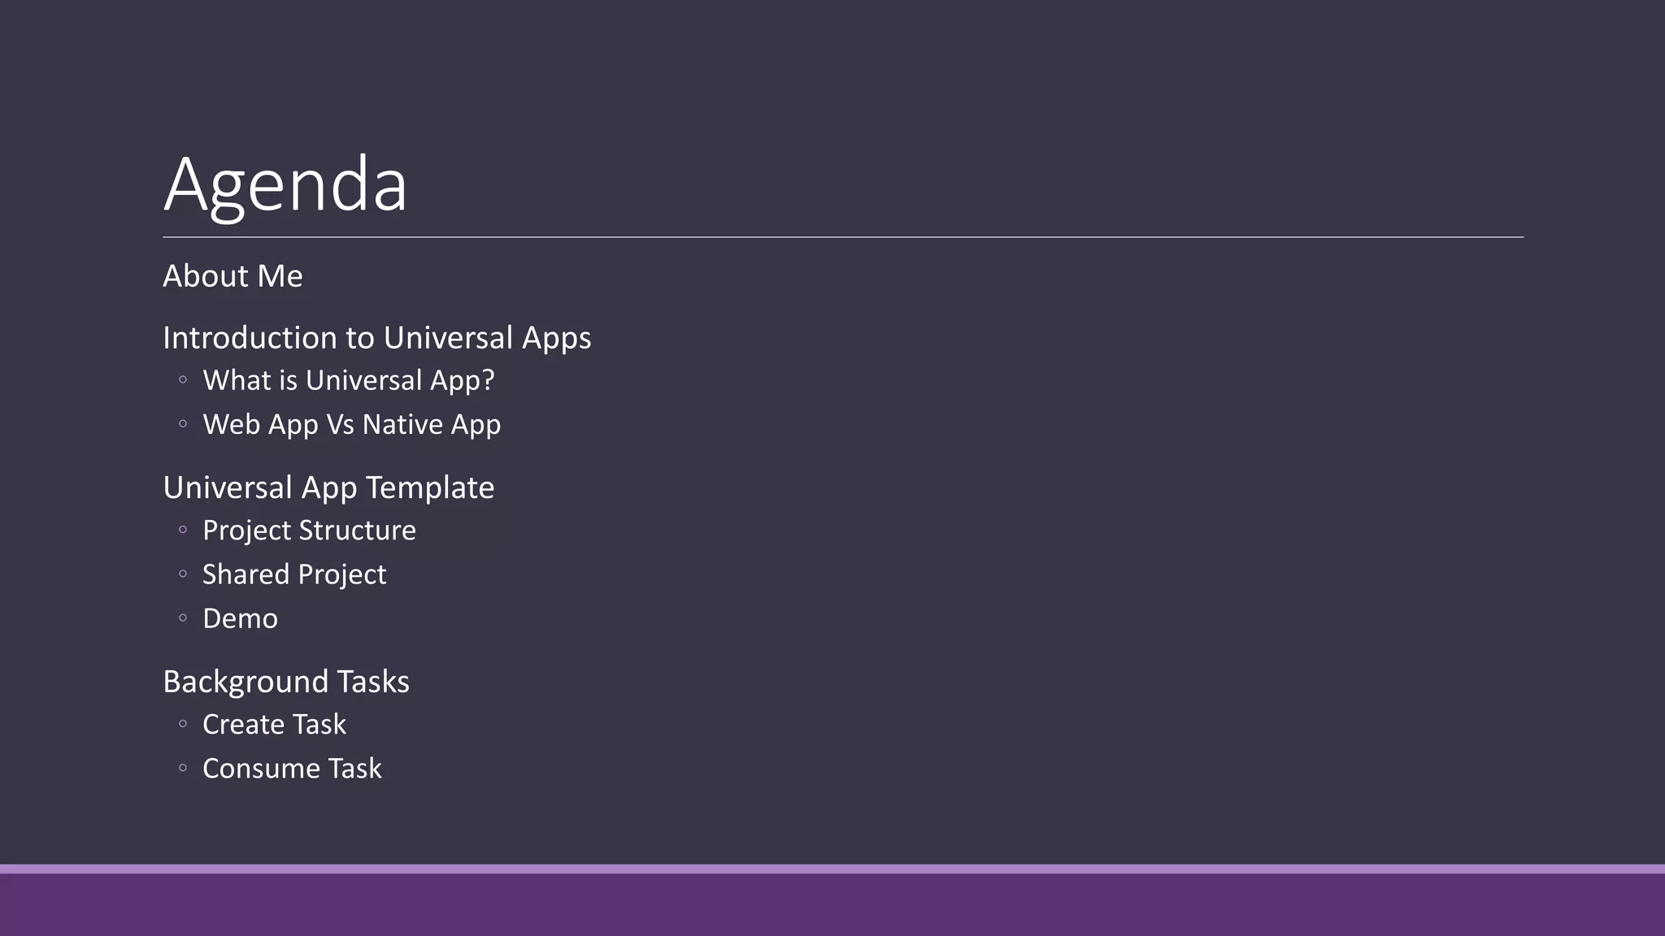Click the dark purple footer bar
This screenshot has height=936, width=1665.
832,905
